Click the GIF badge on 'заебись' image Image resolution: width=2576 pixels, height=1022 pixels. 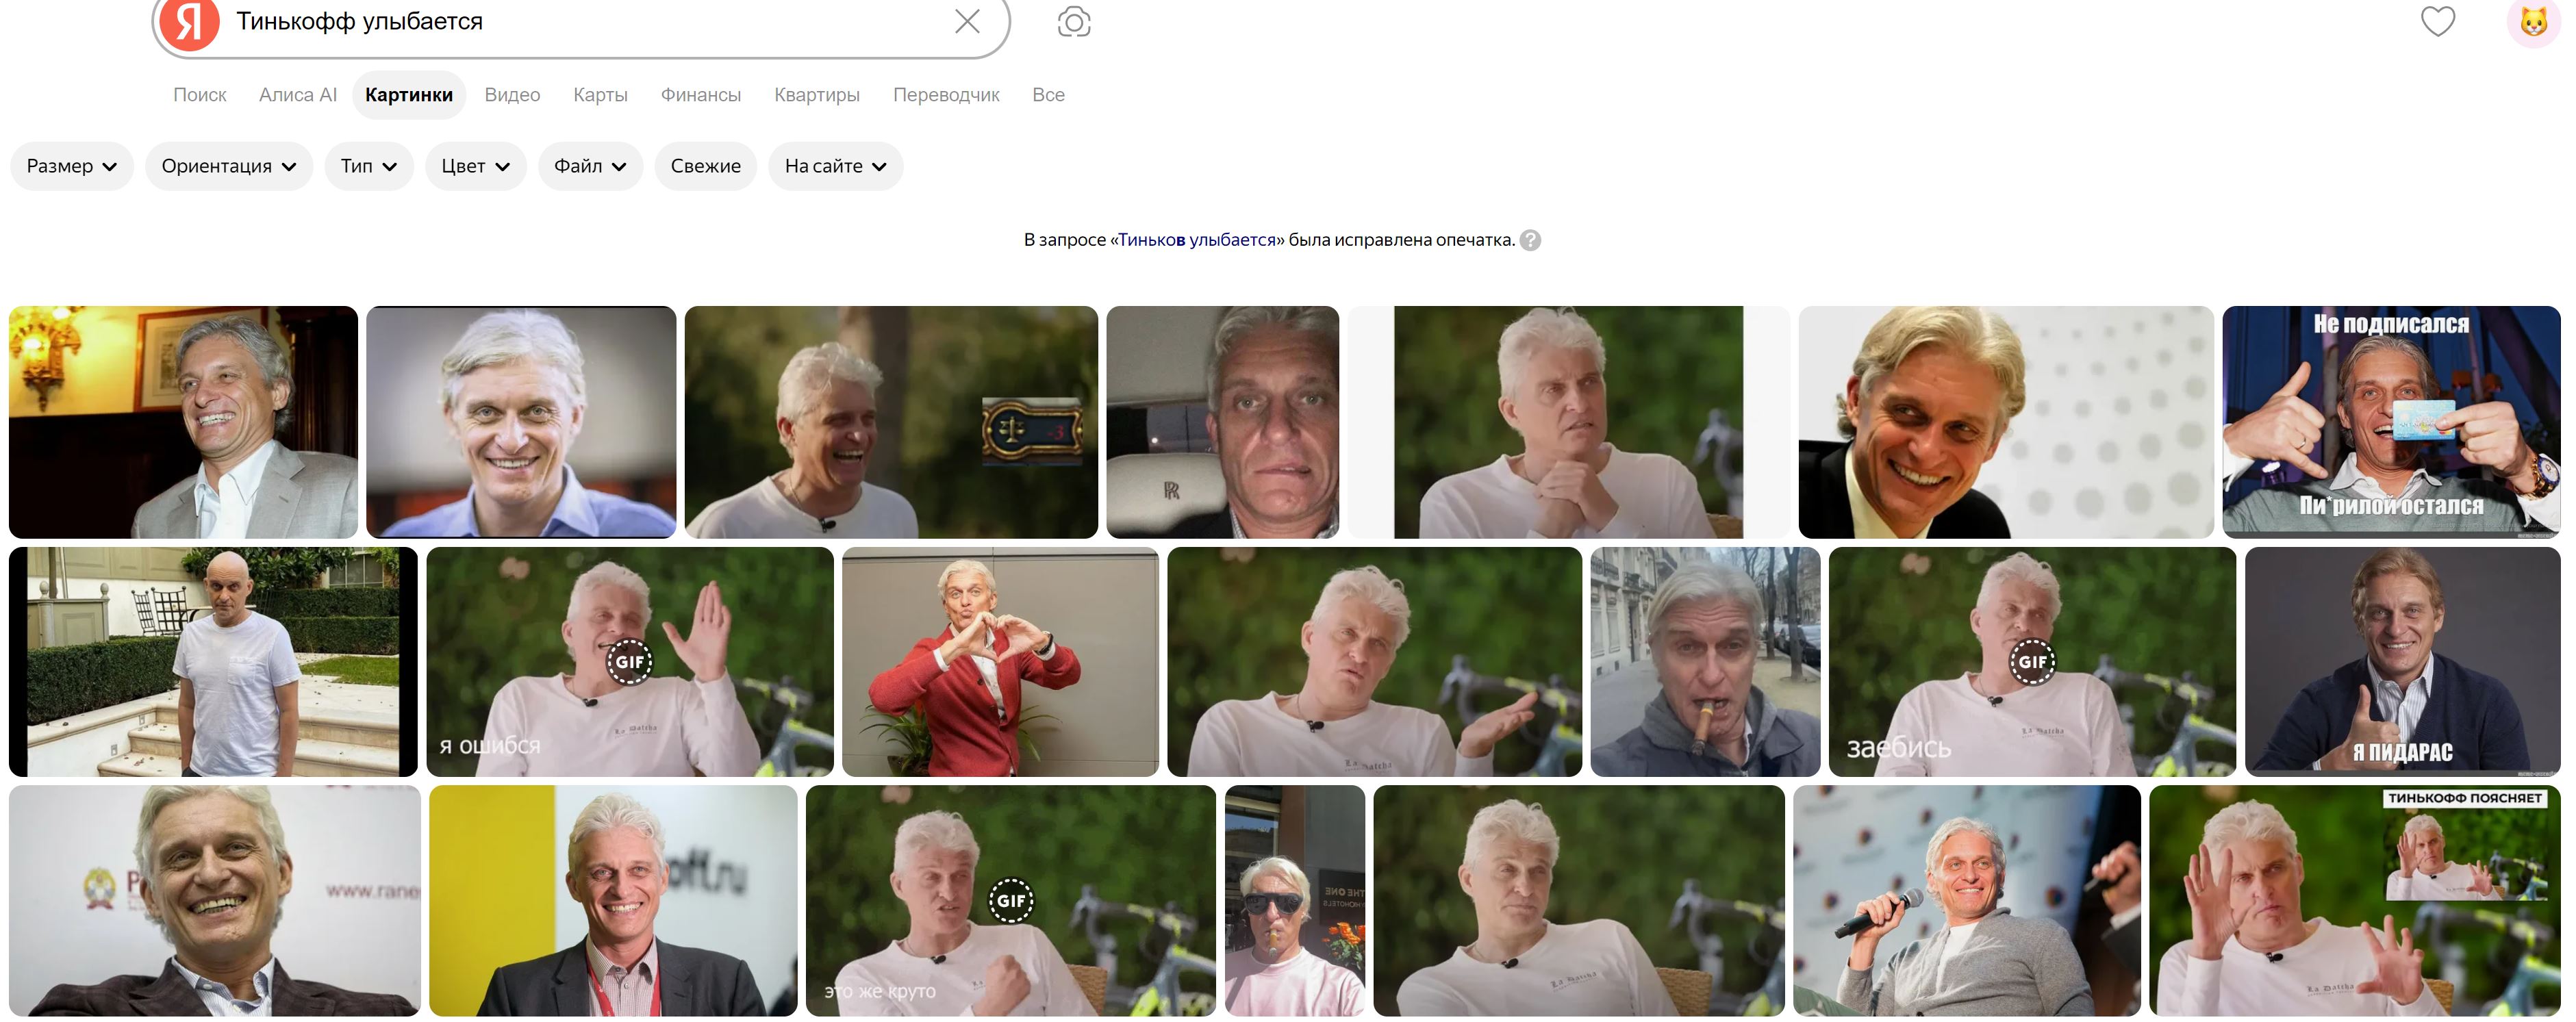2032,662
